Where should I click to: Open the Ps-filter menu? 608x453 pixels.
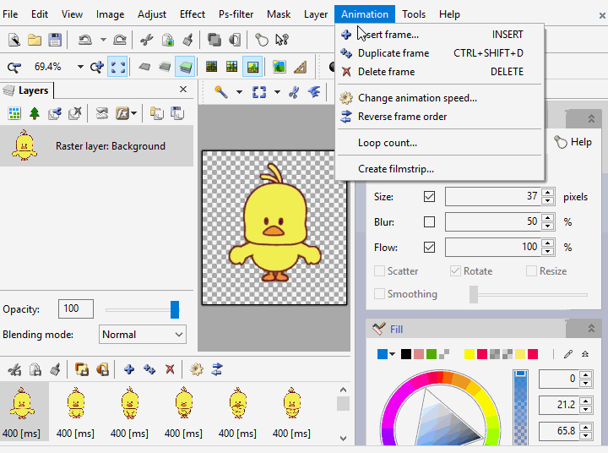236,14
